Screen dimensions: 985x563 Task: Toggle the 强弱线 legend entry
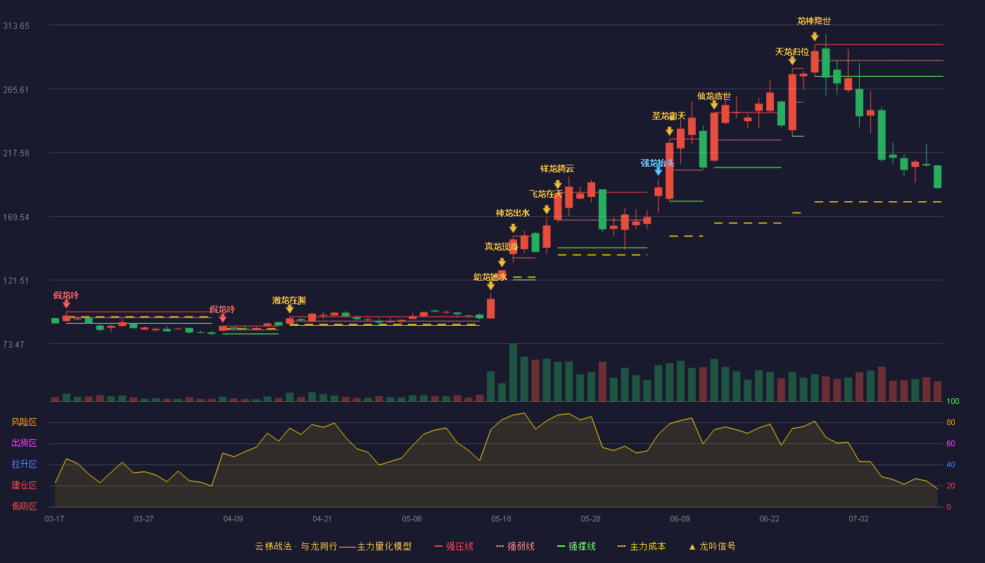515,546
